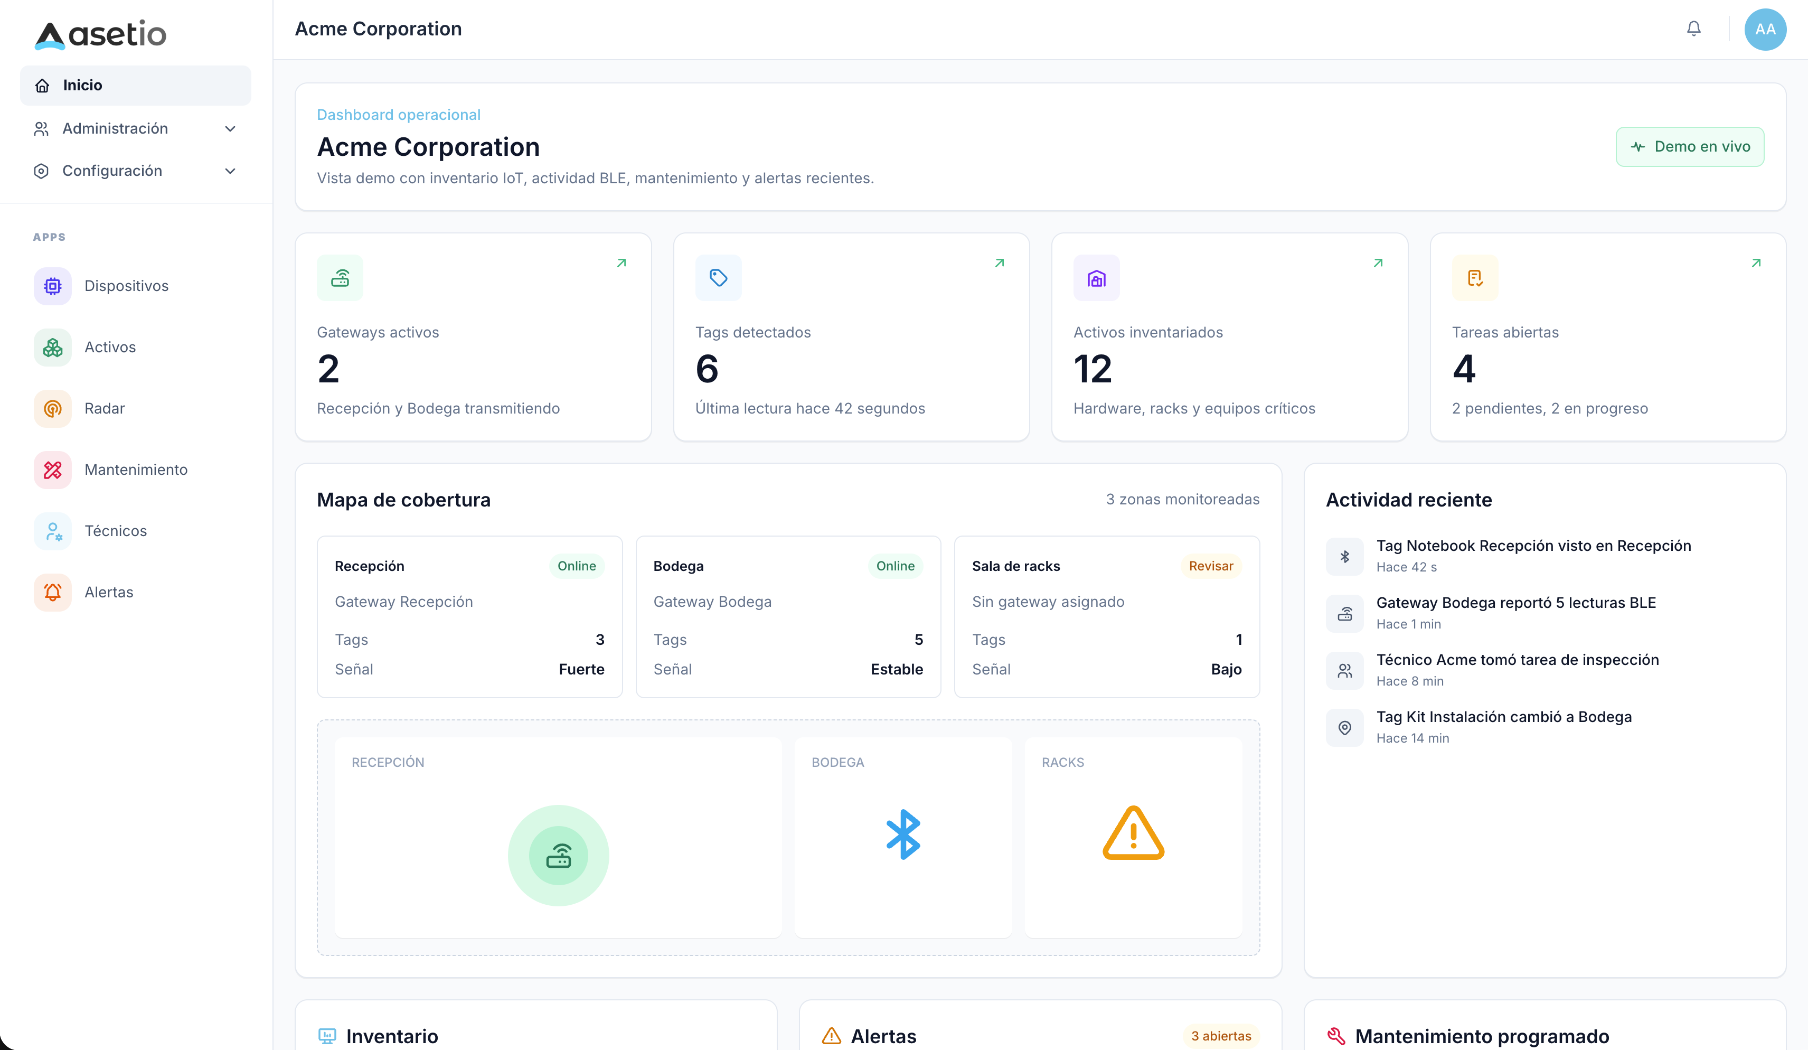Click the Bluetooth icon in Bodega map
This screenshot has height=1050, width=1808.
click(x=902, y=835)
